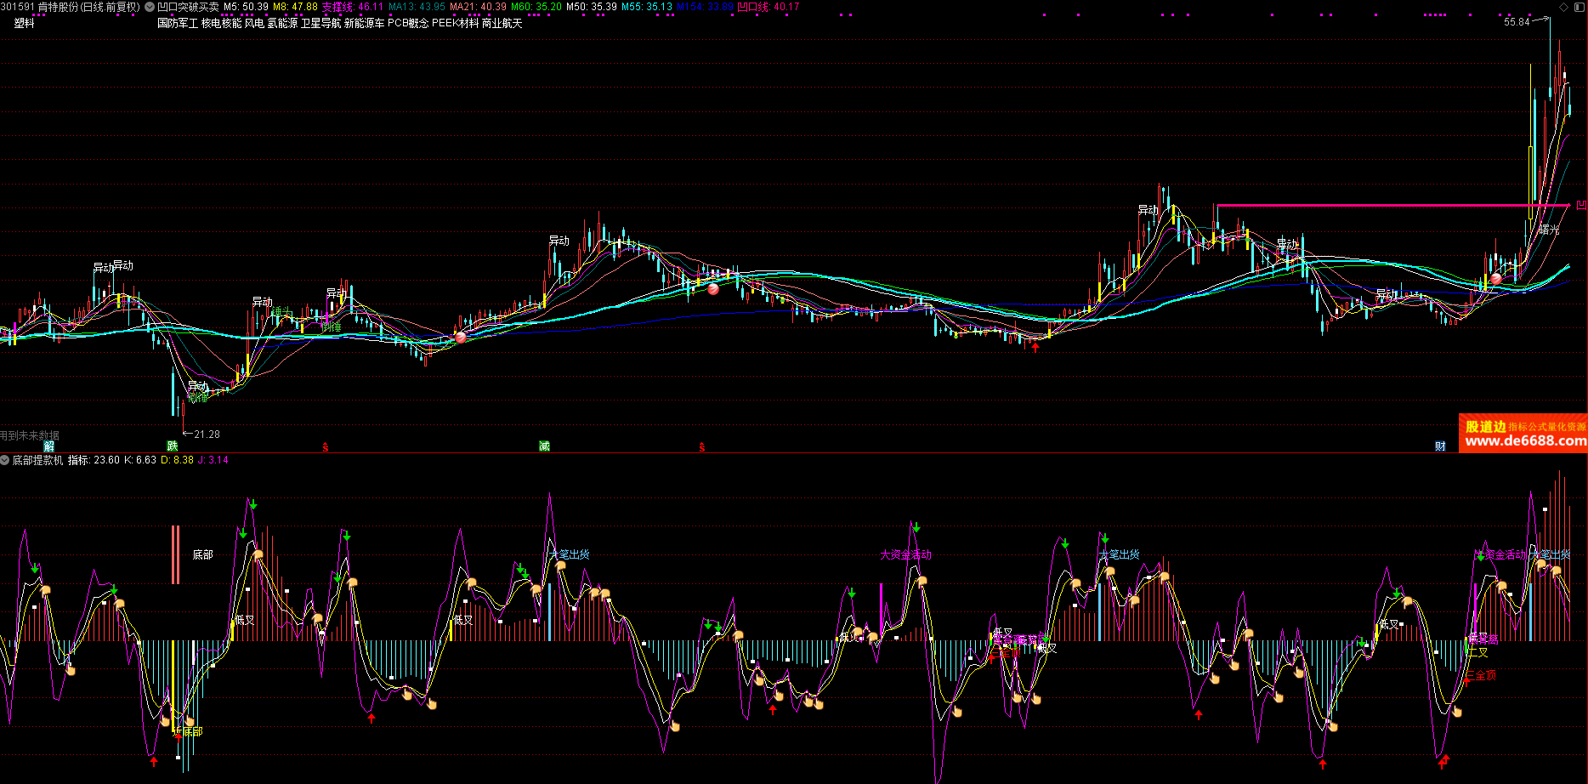Screen dimensions: 1588x784
Task: Click the M55: 35.13 value
Action: click(647, 7)
